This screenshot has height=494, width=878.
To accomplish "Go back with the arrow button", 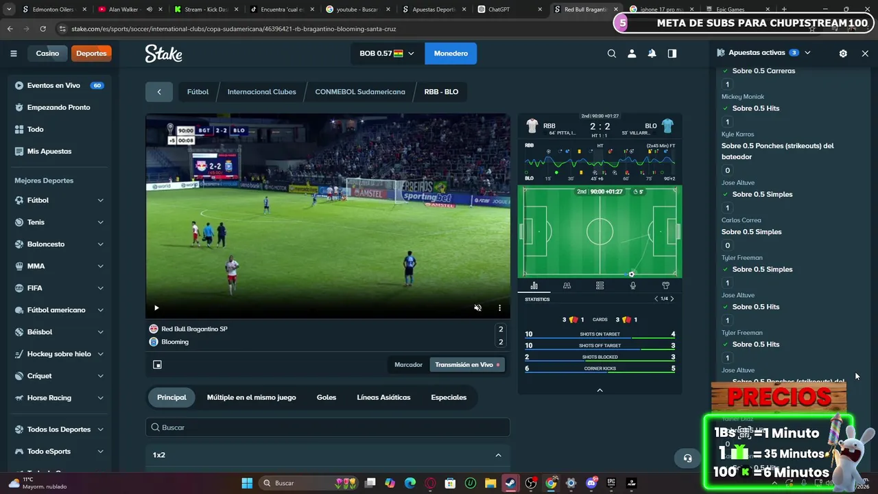I will click(x=159, y=92).
